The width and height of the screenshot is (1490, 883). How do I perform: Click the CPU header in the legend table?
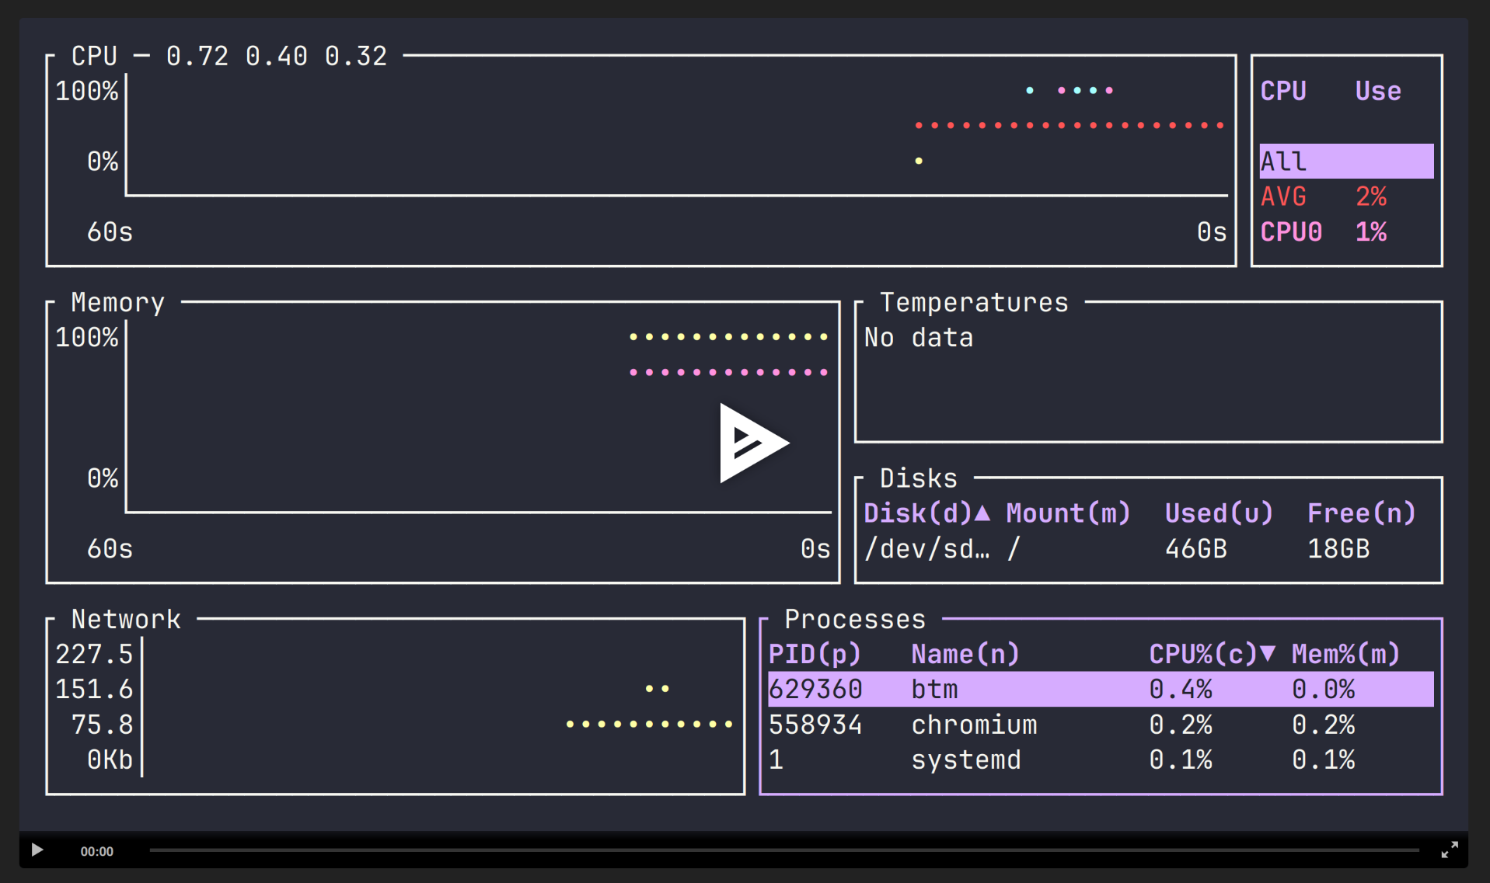tap(1283, 91)
